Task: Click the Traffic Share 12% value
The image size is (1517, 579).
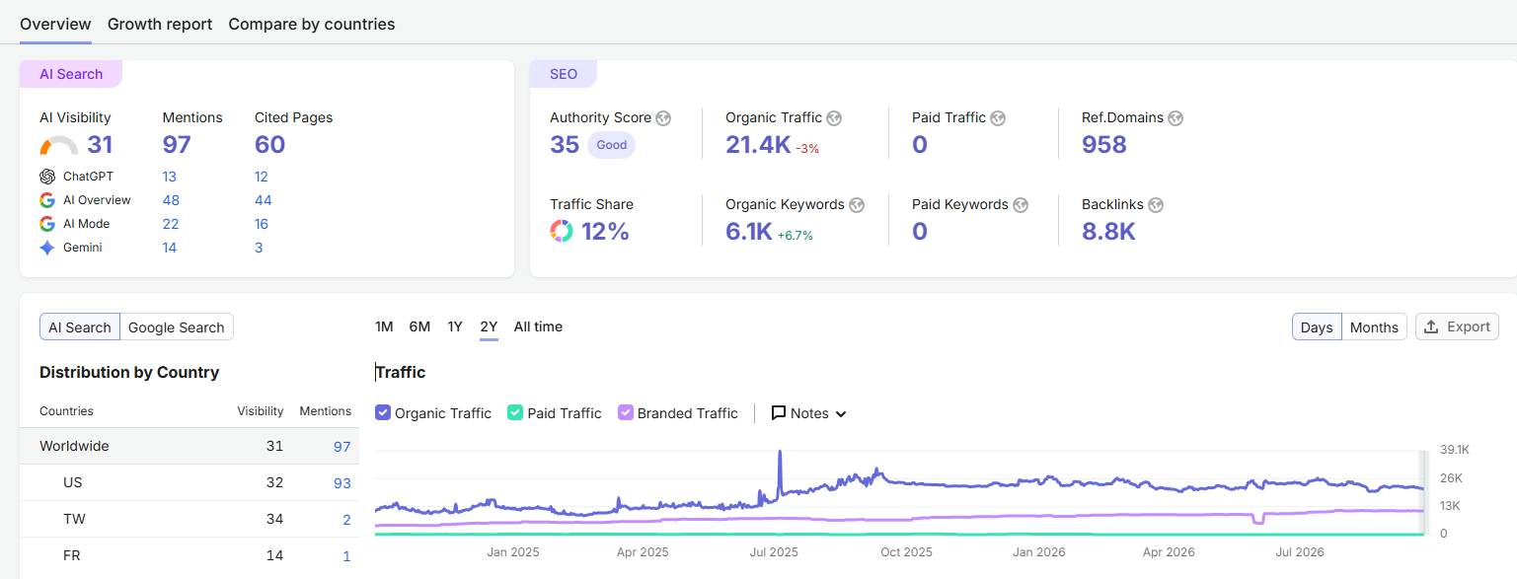Action: (605, 232)
